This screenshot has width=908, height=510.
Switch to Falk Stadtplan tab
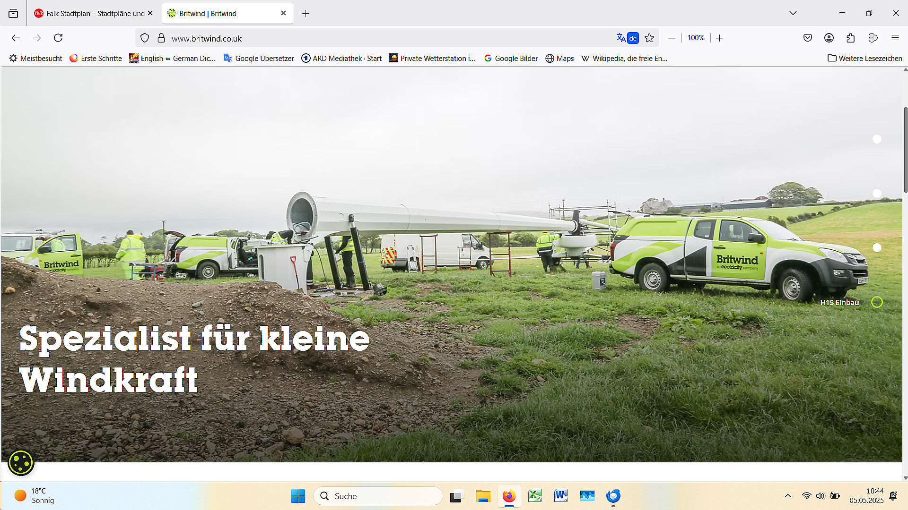pos(90,13)
